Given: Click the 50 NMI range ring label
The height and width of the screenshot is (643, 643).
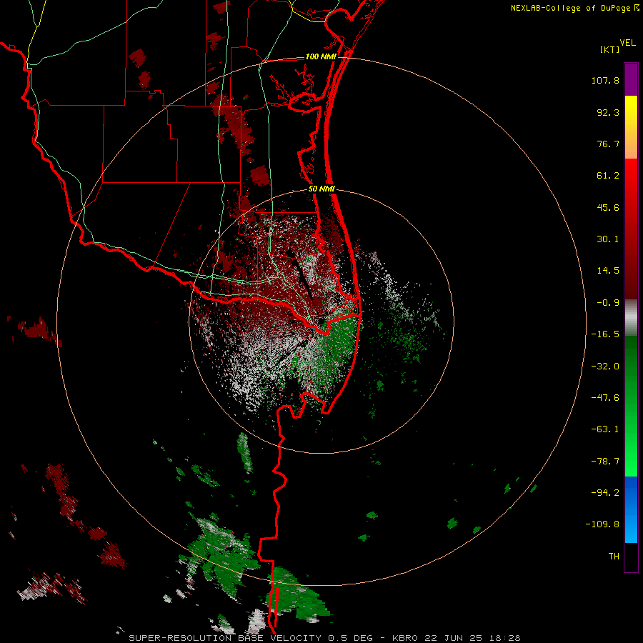Looking at the screenshot, I should pos(322,189).
